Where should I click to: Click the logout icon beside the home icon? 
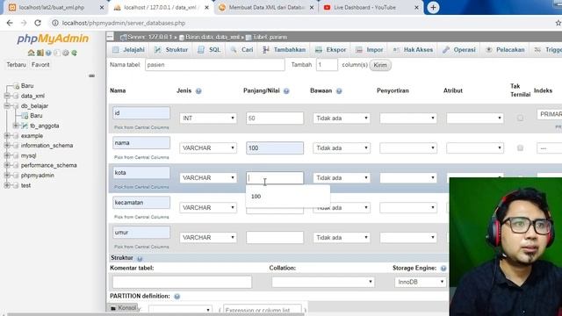(40, 53)
